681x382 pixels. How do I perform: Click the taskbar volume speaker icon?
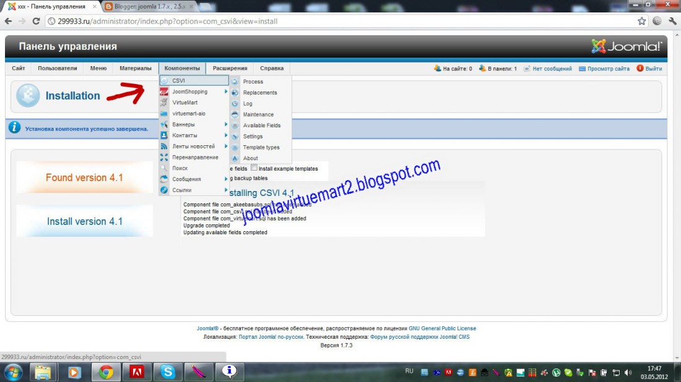click(x=628, y=373)
